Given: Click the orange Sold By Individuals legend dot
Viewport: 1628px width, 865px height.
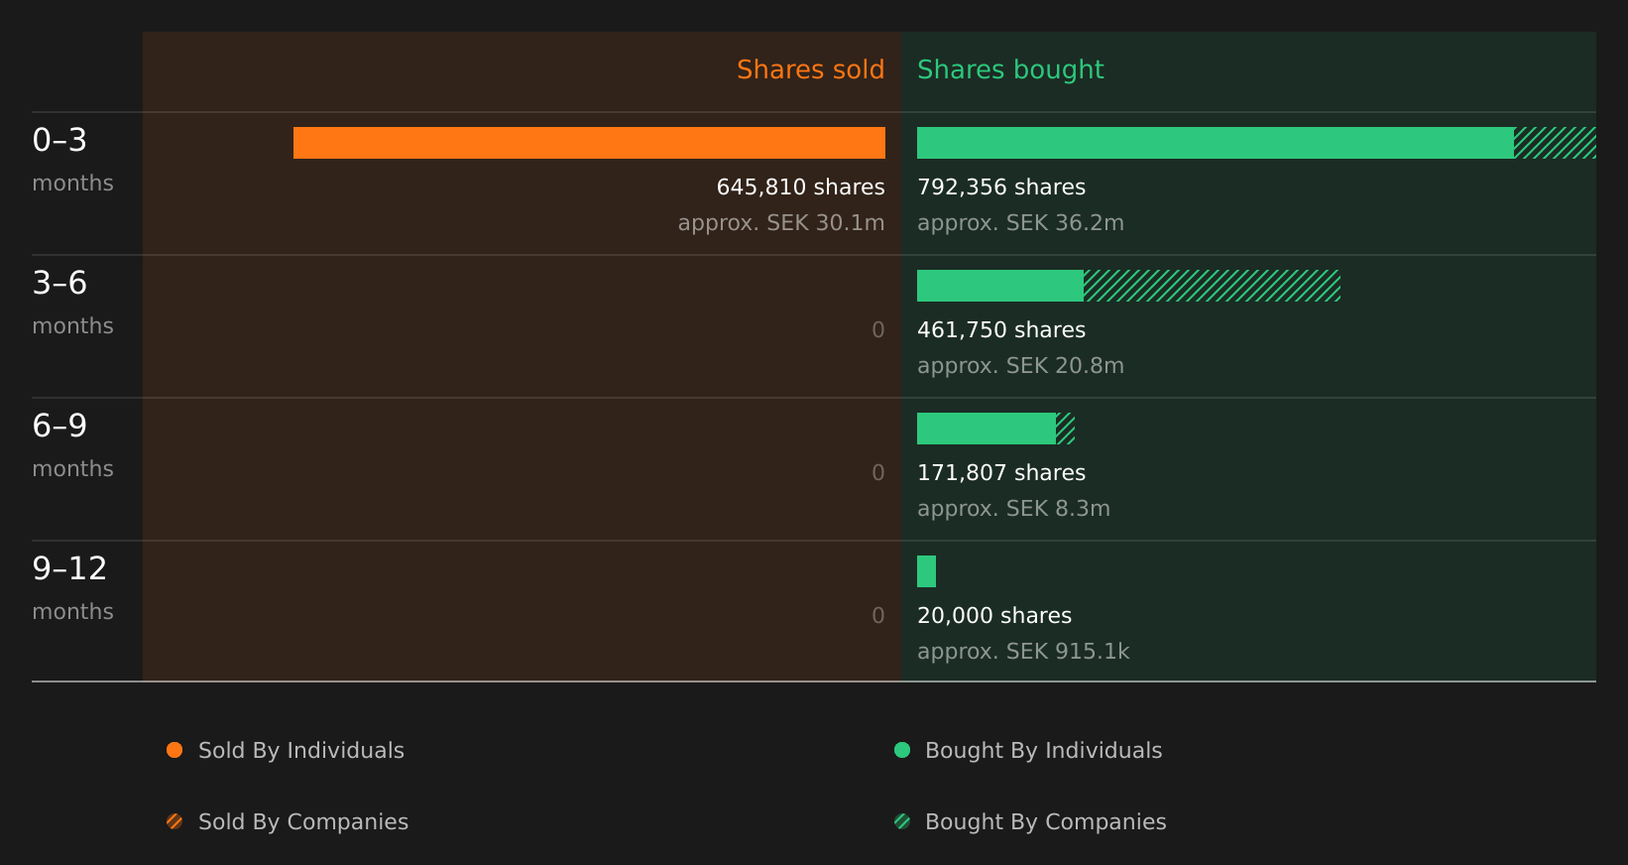Looking at the screenshot, I should click(174, 750).
